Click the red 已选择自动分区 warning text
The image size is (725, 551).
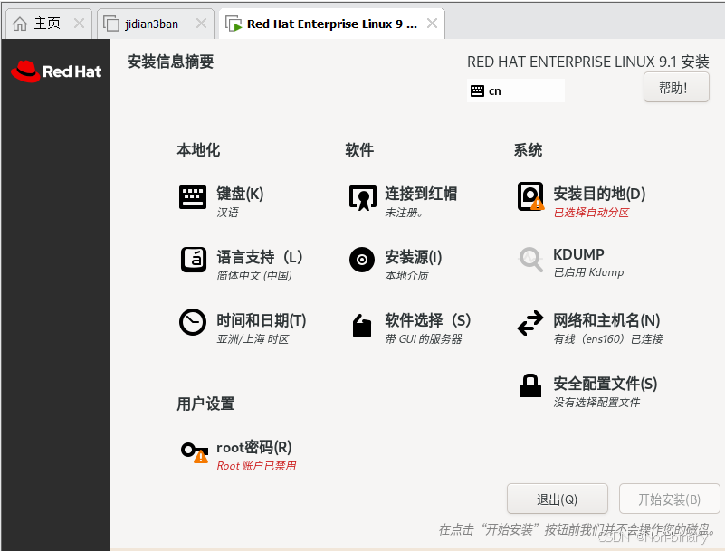(591, 213)
